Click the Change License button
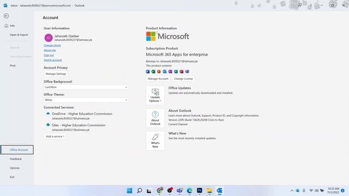This screenshot has width=349, height=196. [x=183, y=78]
